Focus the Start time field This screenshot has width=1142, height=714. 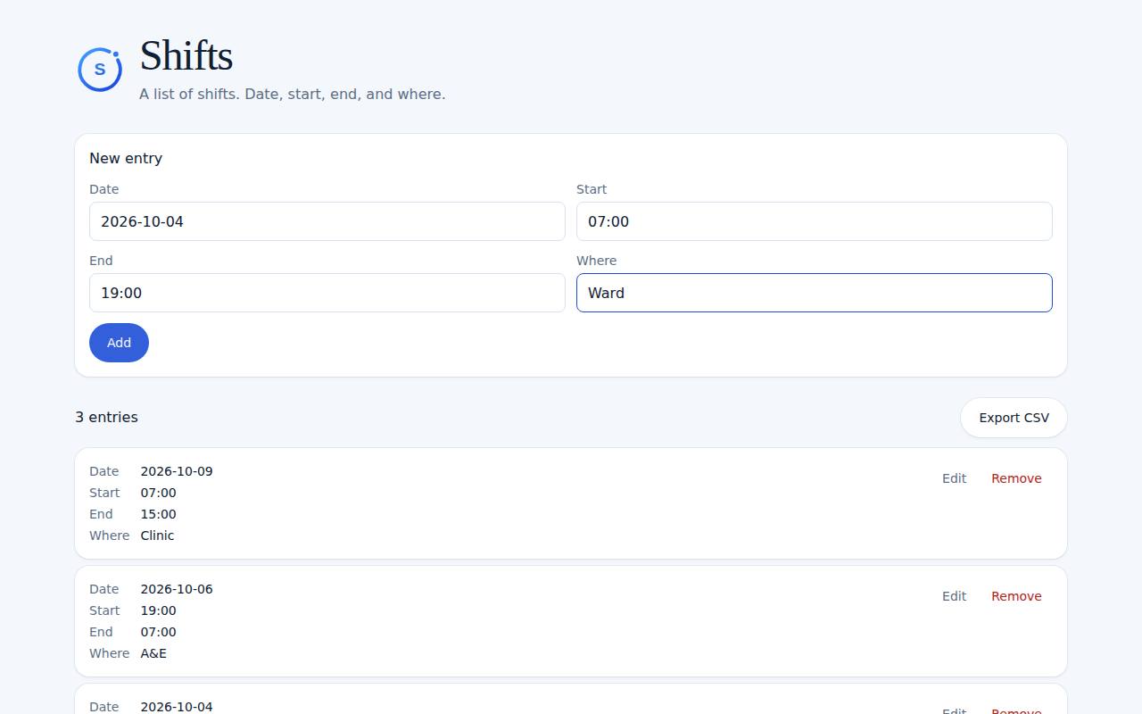tap(815, 221)
